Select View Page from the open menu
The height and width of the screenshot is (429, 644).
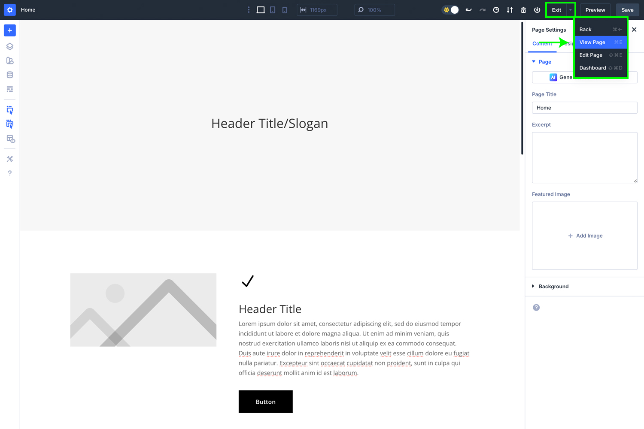pos(592,42)
